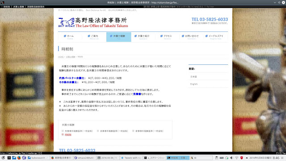Open the wireless network tray icon
Image resolution: width=286 pixels, height=161 pixels.
point(236,158)
